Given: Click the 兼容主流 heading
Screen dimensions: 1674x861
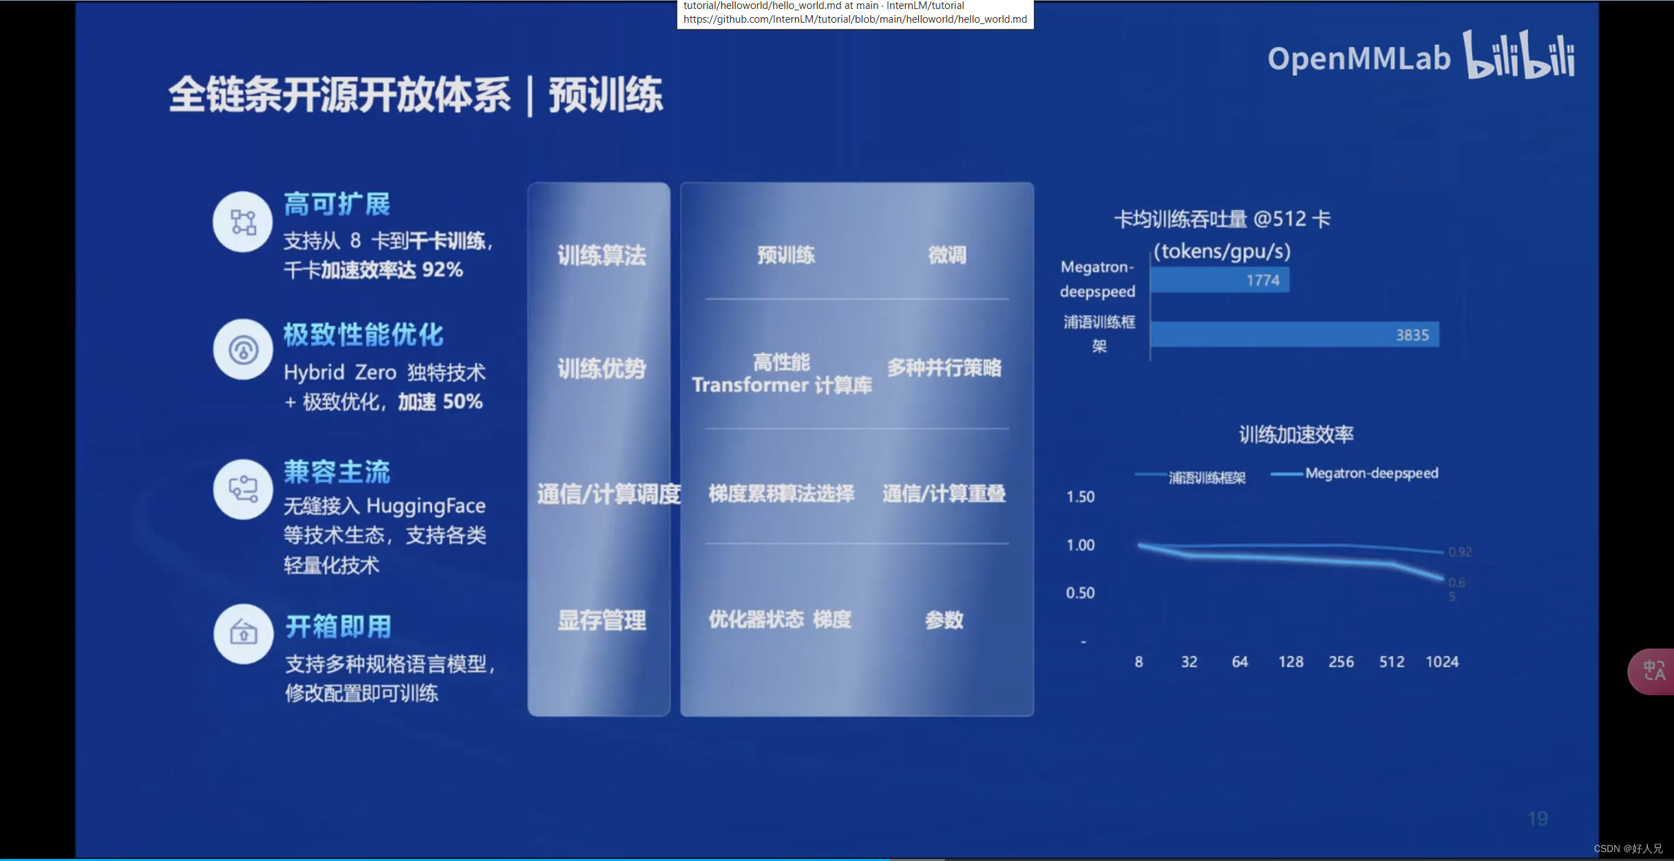Looking at the screenshot, I should click(337, 472).
